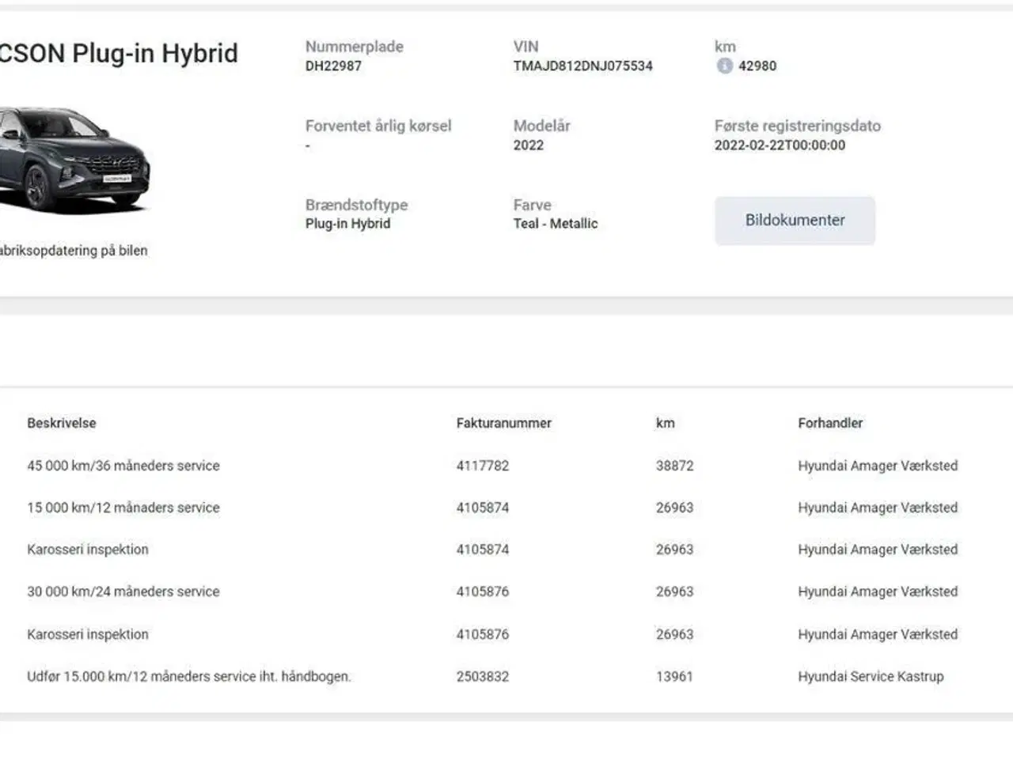Click the Nummerplade label
The image size is (1013, 759).
[x=355, y=47]
